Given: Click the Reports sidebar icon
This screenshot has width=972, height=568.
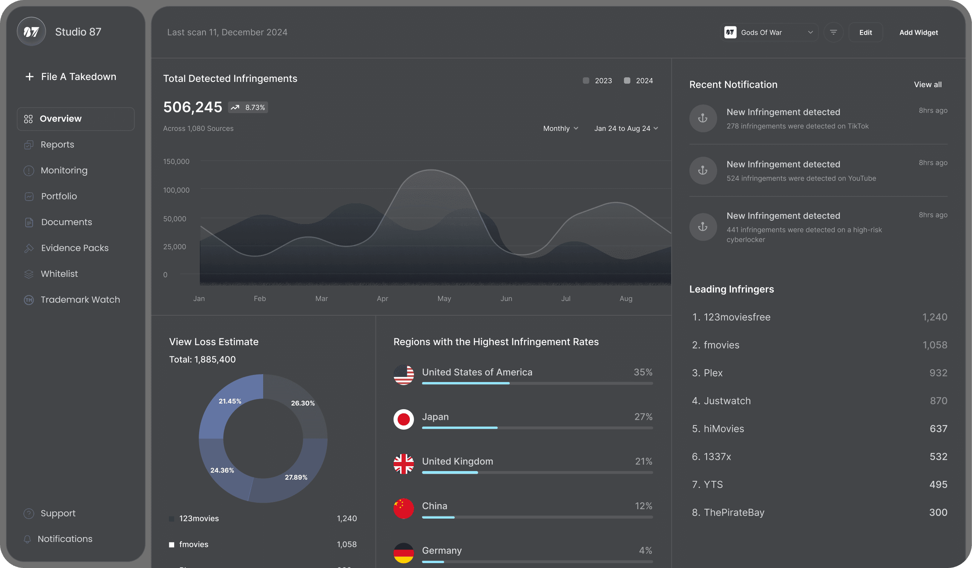Looking at the screenshot, I should (29, 145).
